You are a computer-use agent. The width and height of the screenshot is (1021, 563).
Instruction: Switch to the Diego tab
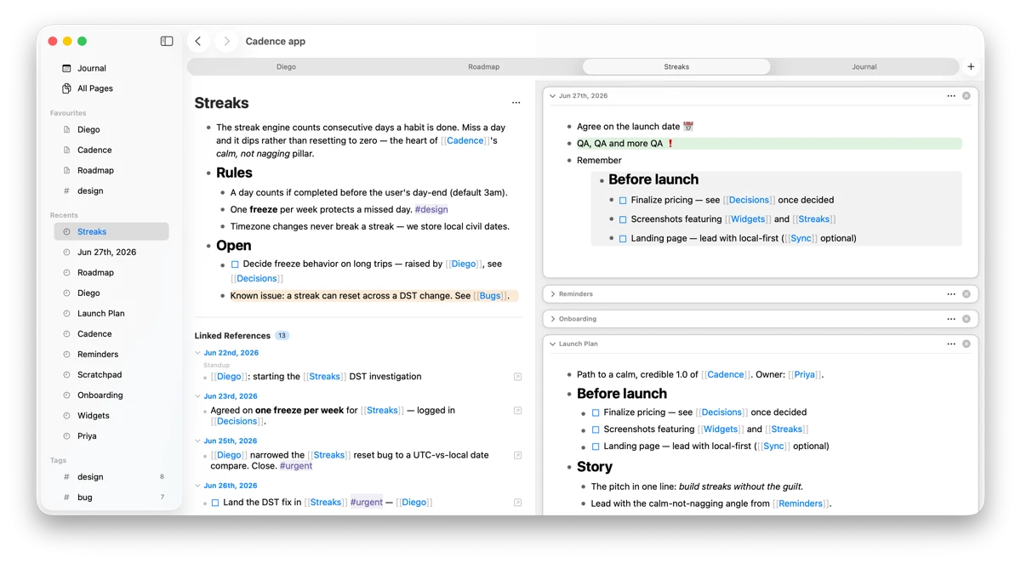(x=286, y=66)
